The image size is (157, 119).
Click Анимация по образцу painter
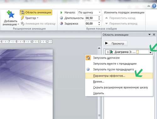click(x=38, y=24)
